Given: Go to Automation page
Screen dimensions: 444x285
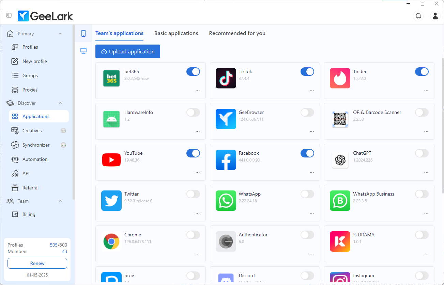Looking at the screenshot, I should [x=39, y=159].
